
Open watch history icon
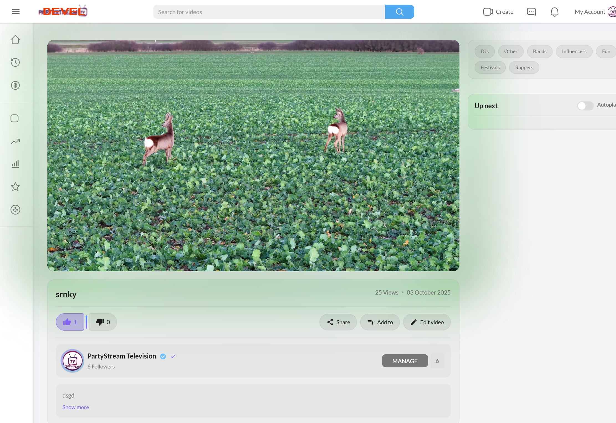coord(15,63)
